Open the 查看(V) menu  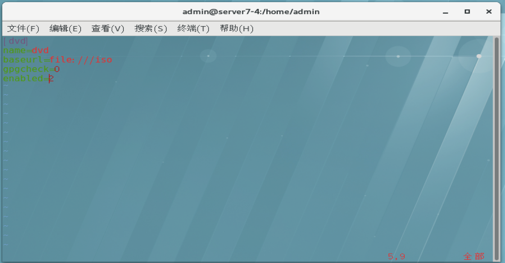click(x=108, y=29)
